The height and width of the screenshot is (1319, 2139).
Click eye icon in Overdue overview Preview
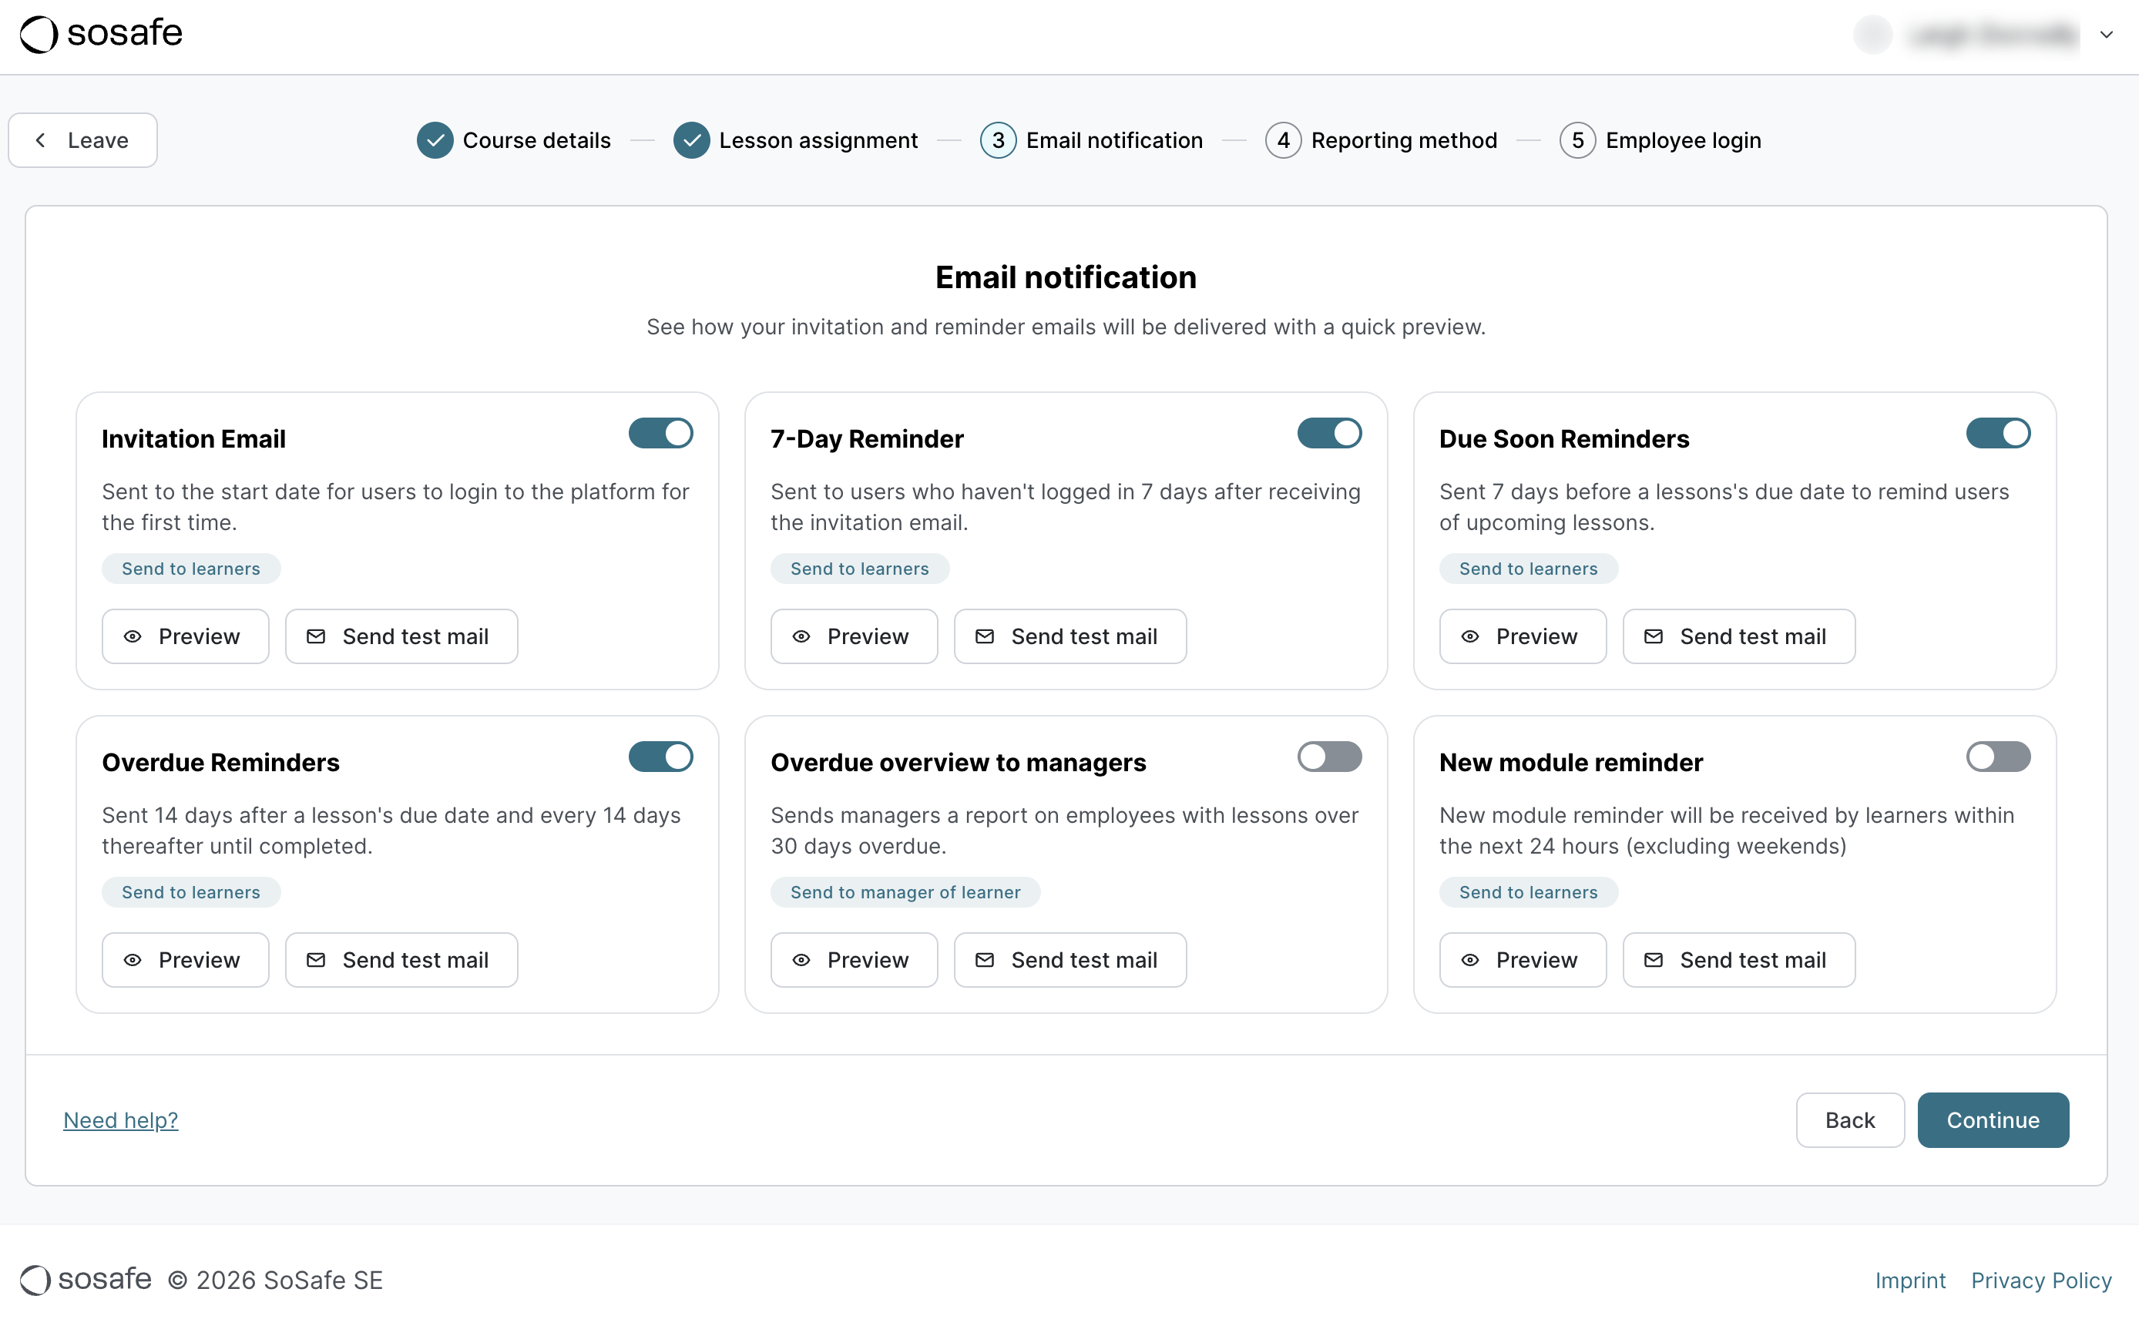[801, 961]
